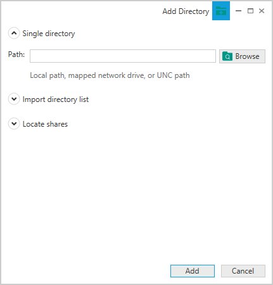273x285 pixels.
Task: Click the Locate shares heading text
Action: [x=45, y=124]
